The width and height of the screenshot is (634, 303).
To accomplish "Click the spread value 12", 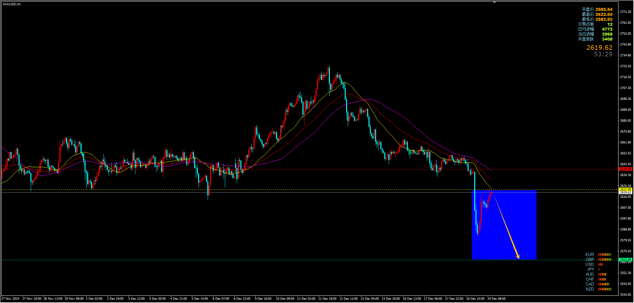I will (x=610, y=24).
